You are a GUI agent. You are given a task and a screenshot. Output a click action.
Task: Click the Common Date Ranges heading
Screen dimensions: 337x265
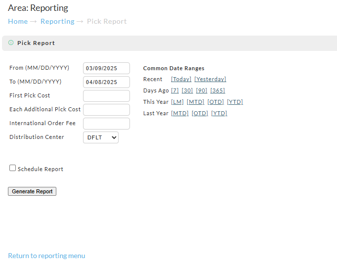pyautogui.click(x=173, y=68)
